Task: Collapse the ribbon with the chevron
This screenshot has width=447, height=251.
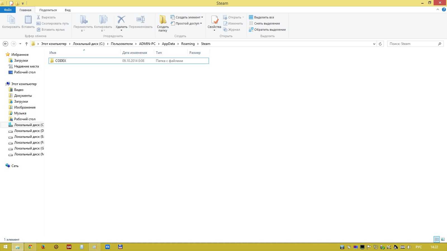Action: [x=438, y=10]
